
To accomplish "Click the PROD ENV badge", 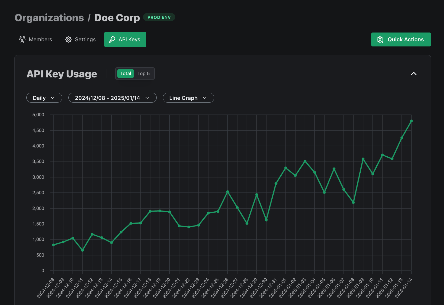I will [x=159, y=17].
